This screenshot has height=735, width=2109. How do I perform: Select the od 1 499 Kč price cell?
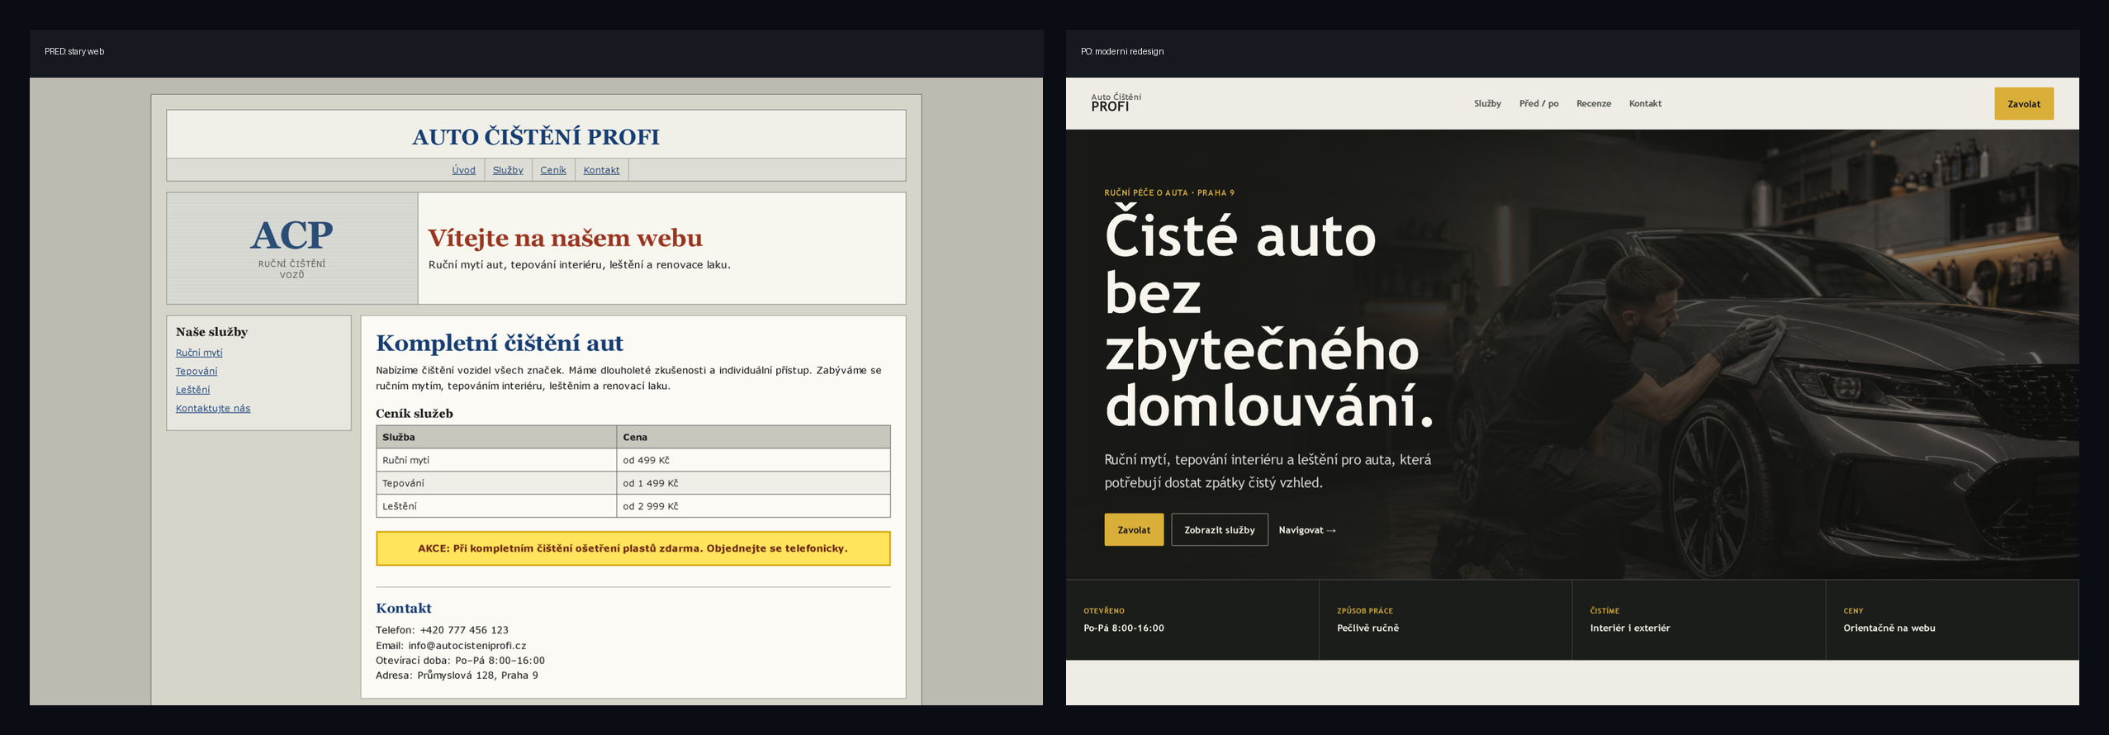(x=753, y=483)
